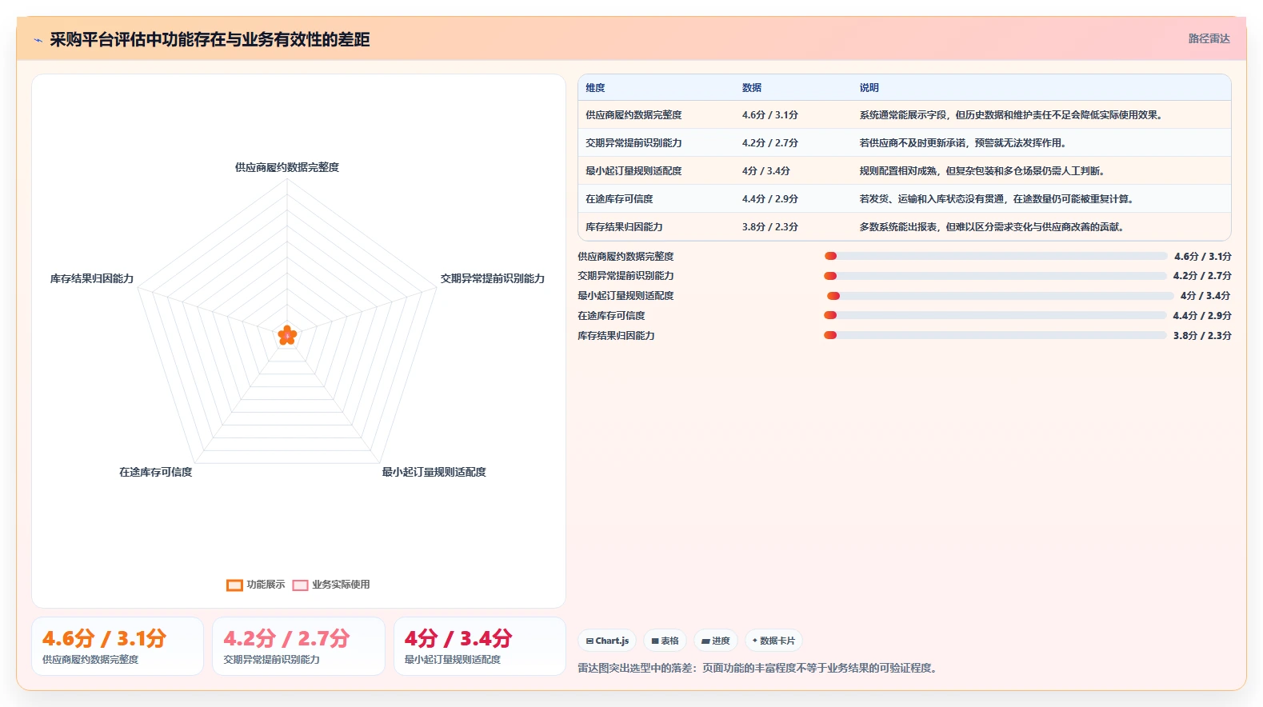
Task: Toggle the 功能展示 legend swatch
Action: pos(234,585)
